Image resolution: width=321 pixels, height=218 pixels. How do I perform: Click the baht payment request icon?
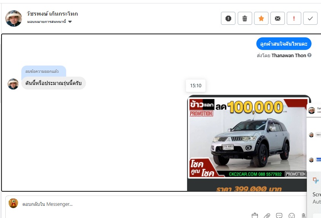[x=304, y=216]
